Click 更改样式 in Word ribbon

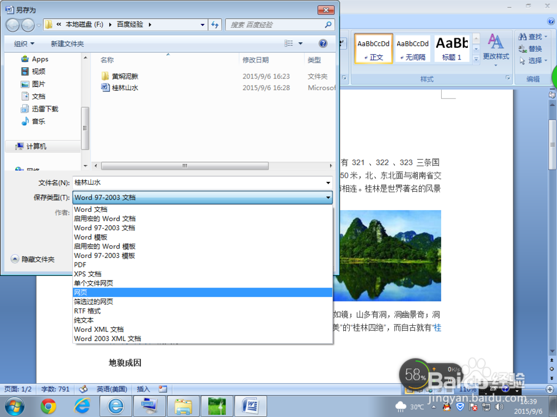(x=496, y=49)
